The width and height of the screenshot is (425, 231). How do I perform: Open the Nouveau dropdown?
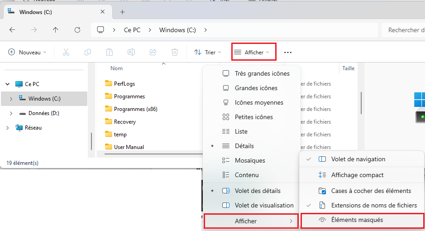coord(27,53)
